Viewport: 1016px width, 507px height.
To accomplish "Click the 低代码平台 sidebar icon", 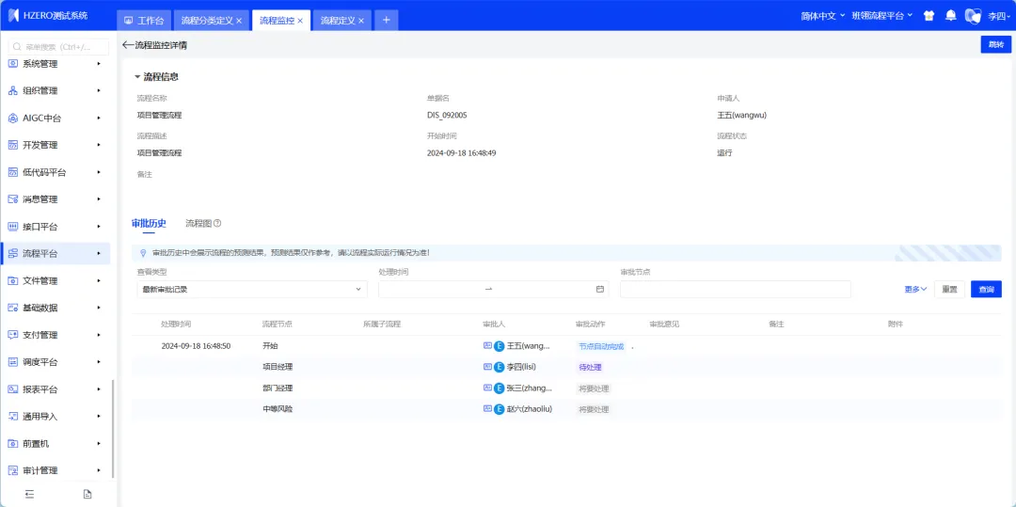I will (x=12, y=172).
